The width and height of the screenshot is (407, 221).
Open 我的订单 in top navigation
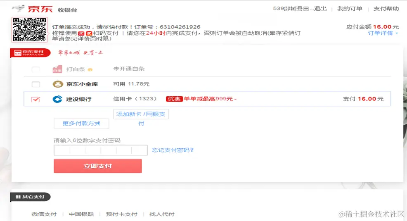350,9
